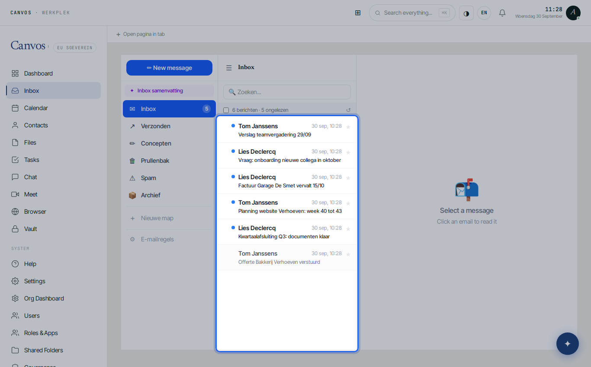Star the Verslag teamvergadering 29/09 email

tap(348, 127)
